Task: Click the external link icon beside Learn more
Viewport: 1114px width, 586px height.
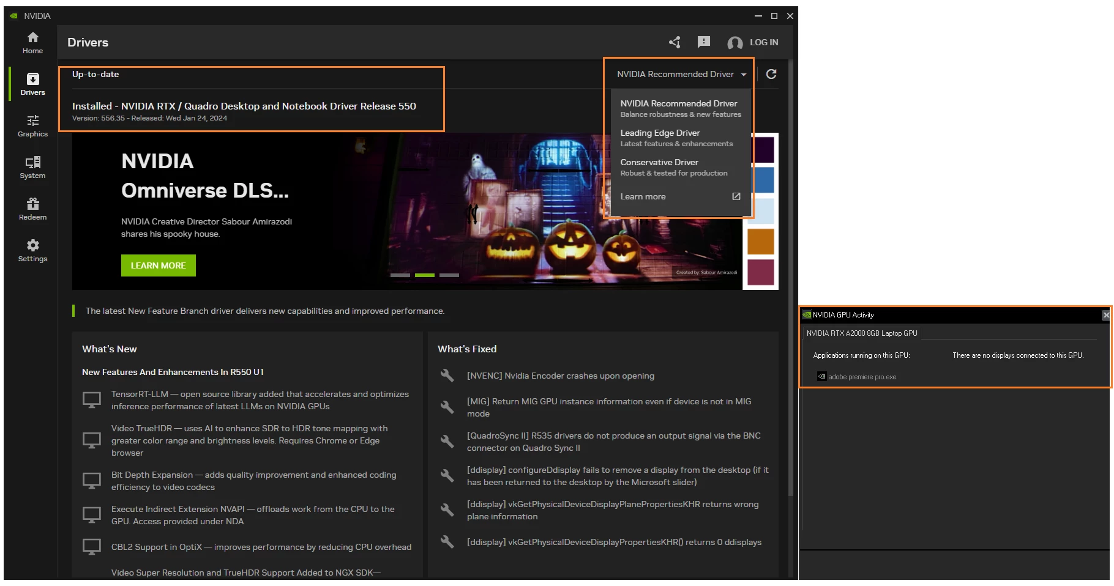Action: [736, 196]
